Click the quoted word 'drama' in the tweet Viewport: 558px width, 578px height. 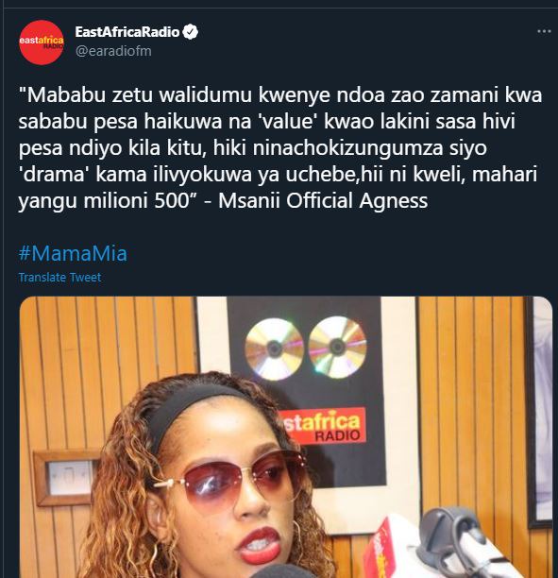[x=52, y=175]
